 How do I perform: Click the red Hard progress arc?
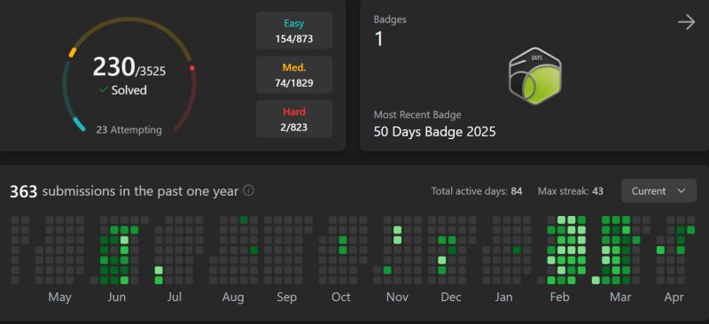188,99
